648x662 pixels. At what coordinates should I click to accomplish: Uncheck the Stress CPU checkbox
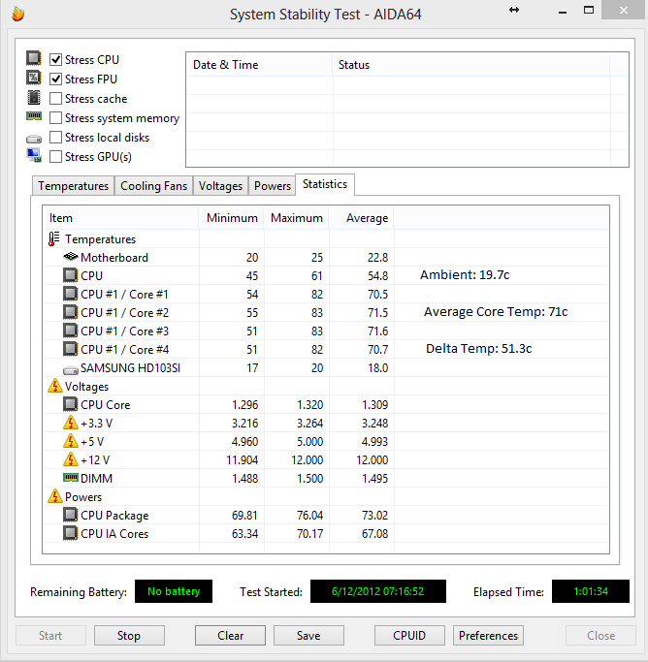tap(55, 59)
